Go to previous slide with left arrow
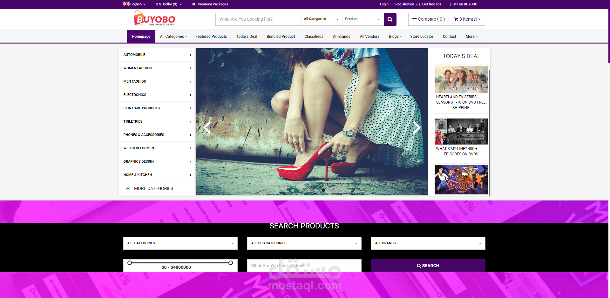The image size is (610, 298). (207, 128)
